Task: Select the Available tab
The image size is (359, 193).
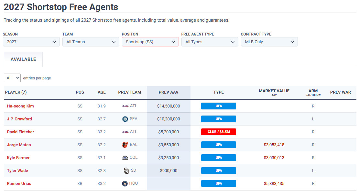Action: click(23, 60)
